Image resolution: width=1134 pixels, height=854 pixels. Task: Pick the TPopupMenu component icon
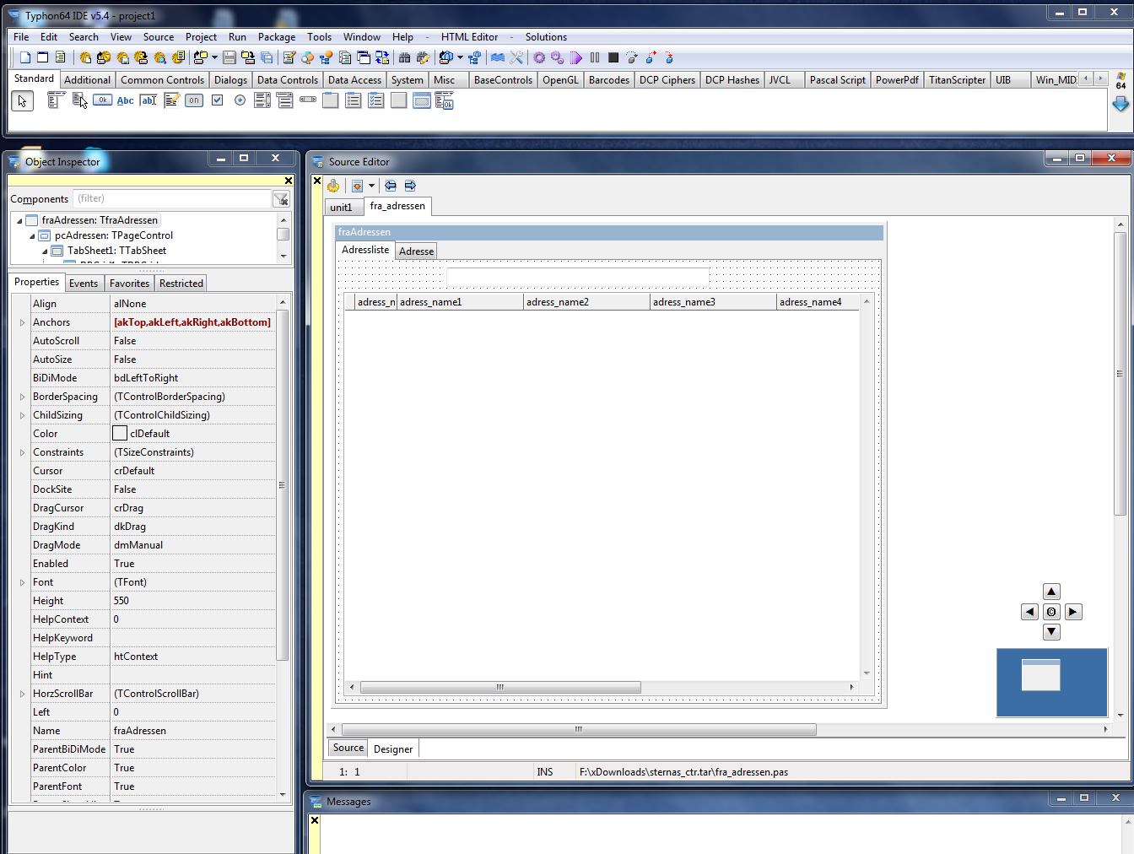point(79,100)
